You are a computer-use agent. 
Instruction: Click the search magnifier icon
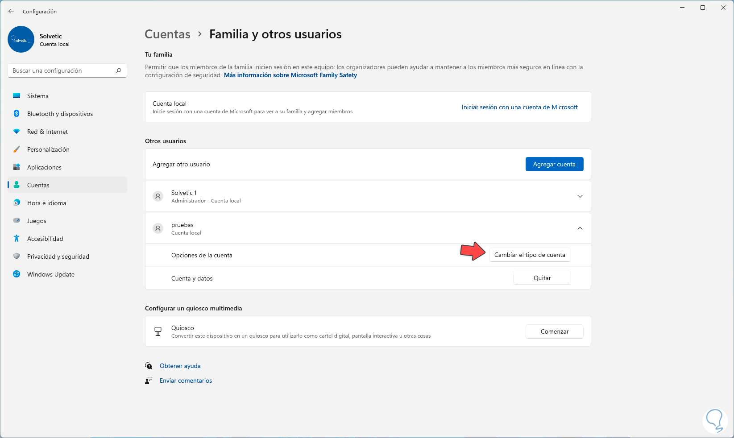(x=119, y=70)
